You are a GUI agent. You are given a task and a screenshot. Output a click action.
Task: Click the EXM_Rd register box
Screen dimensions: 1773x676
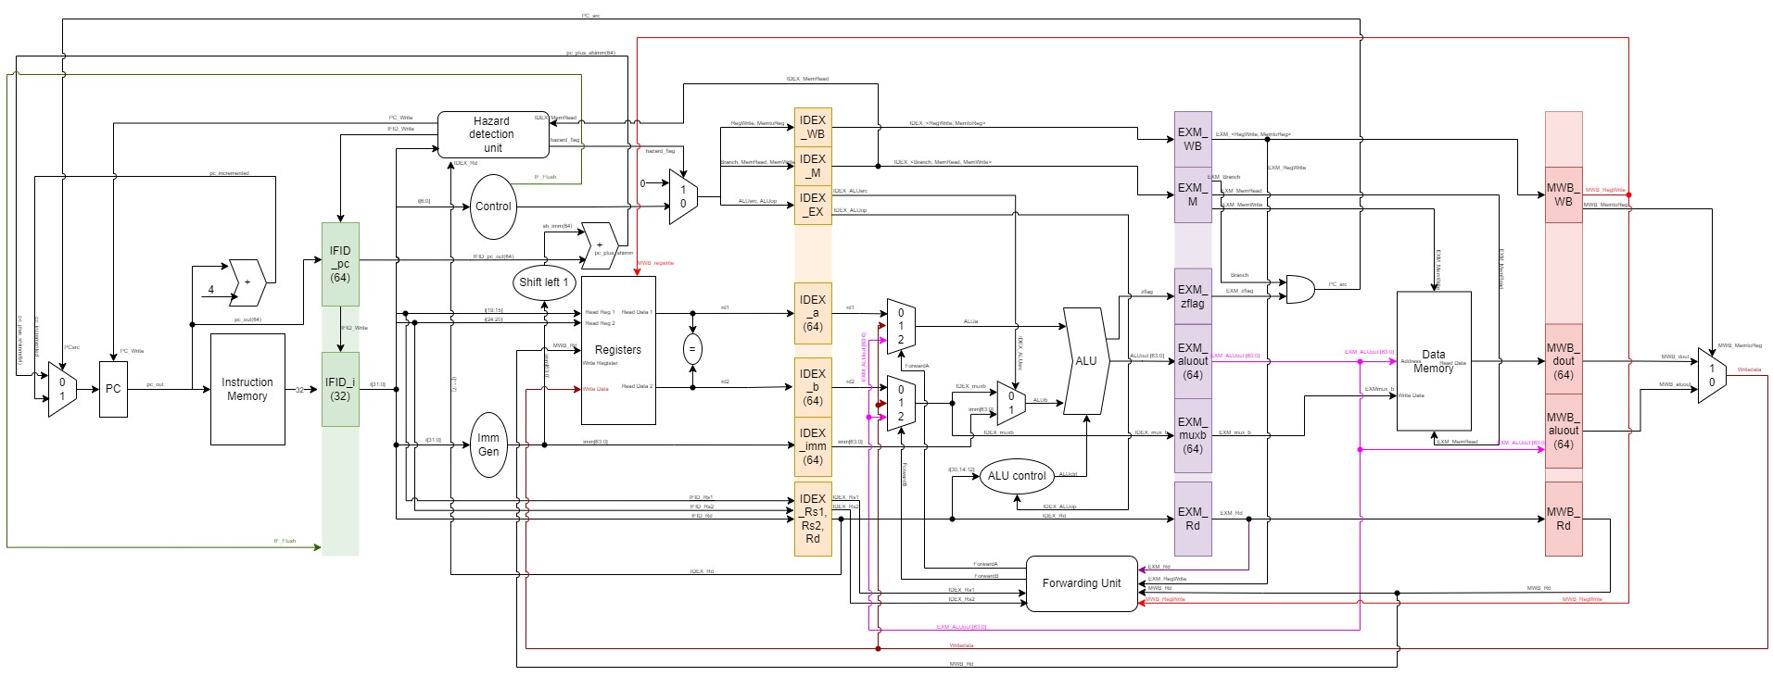1193,519
